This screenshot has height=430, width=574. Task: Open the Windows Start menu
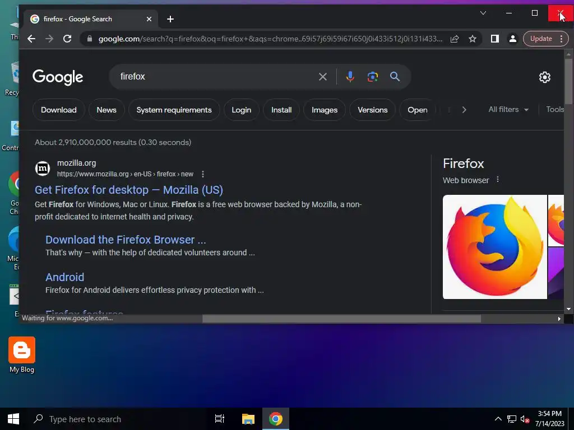click(13, 419)
